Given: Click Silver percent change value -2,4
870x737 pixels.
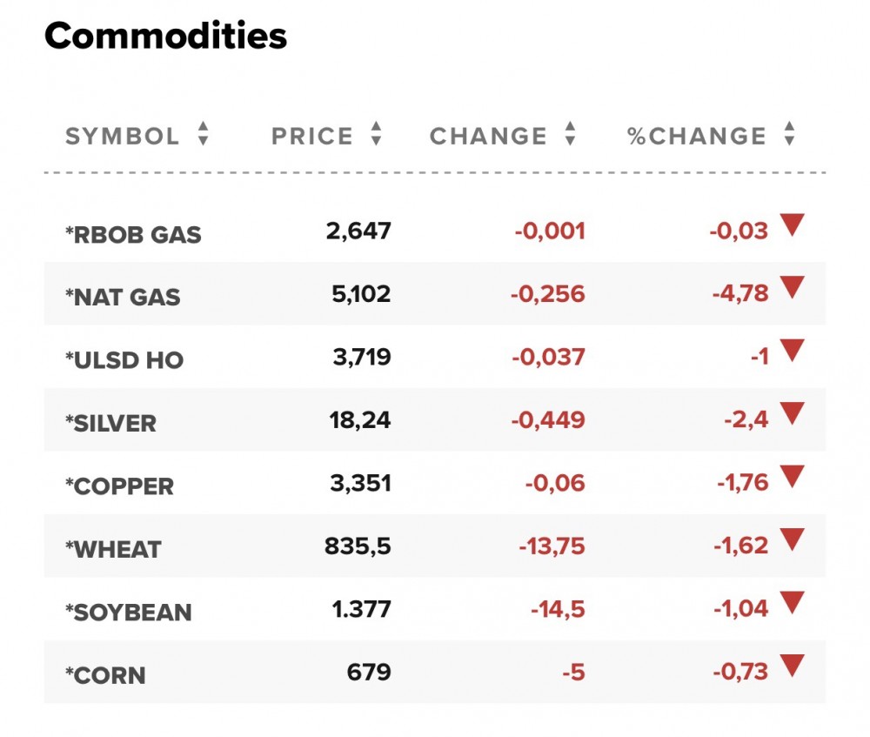Looking at the screenshot, I should (x=746, y=421).
